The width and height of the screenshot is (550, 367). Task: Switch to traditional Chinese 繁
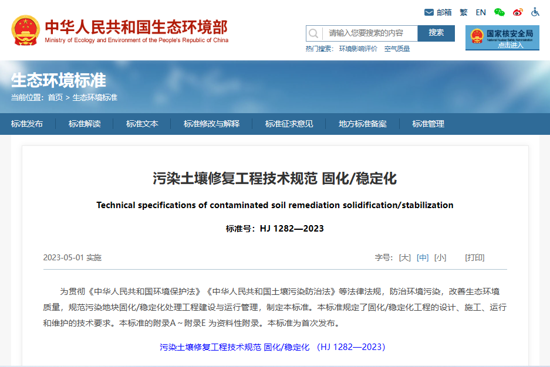pos(464,12)
